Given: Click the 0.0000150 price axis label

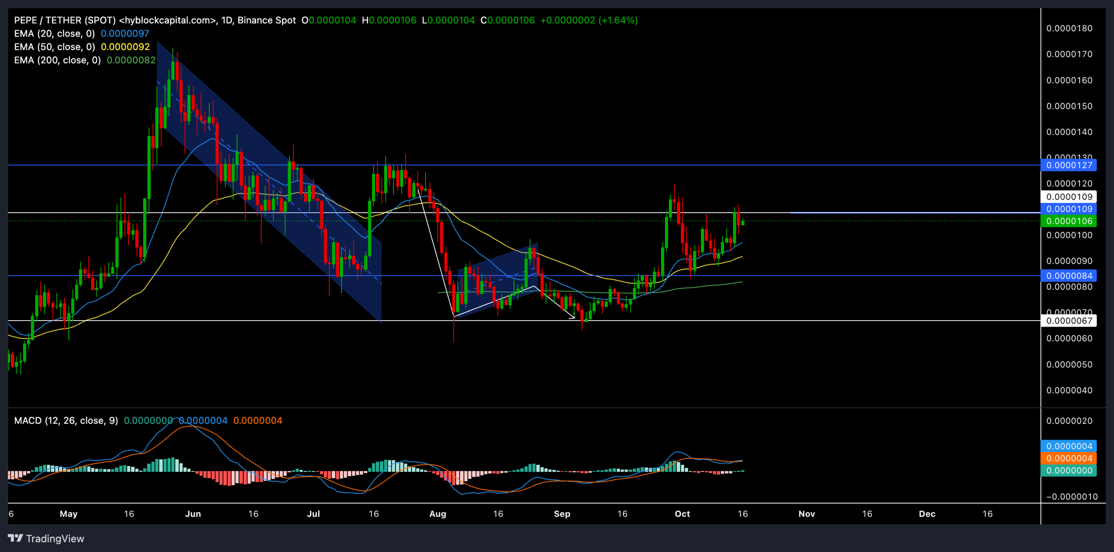Looking at the screenshot, I should (1069, 106).
